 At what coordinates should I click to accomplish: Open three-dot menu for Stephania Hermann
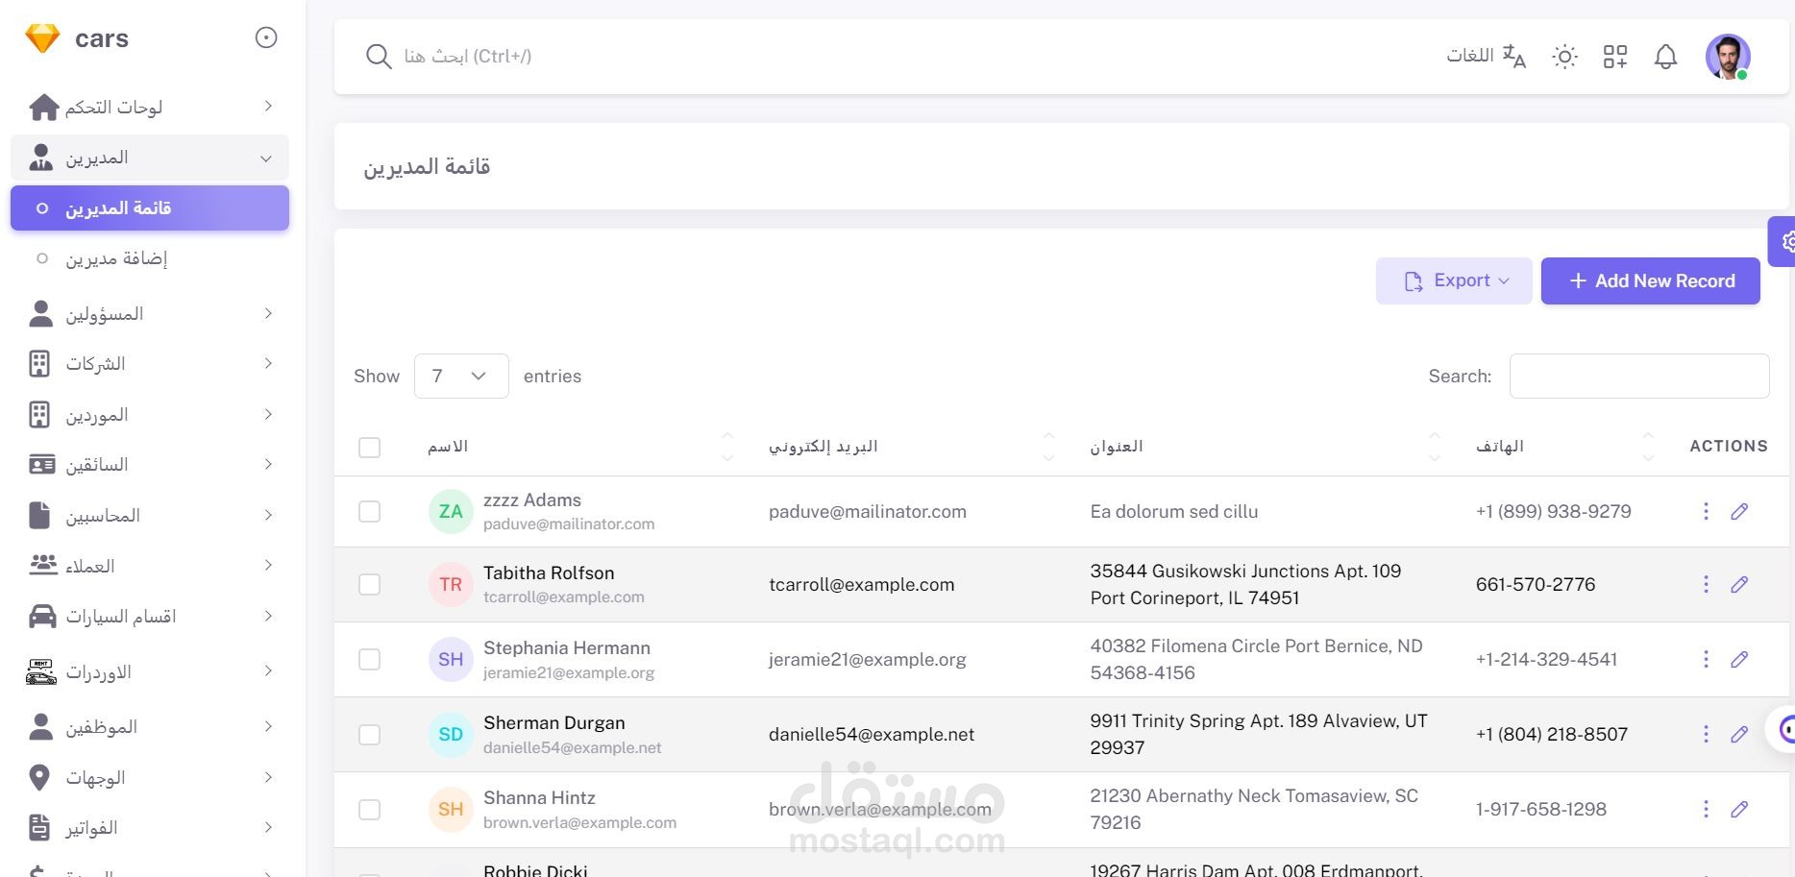click(1706, 660)
